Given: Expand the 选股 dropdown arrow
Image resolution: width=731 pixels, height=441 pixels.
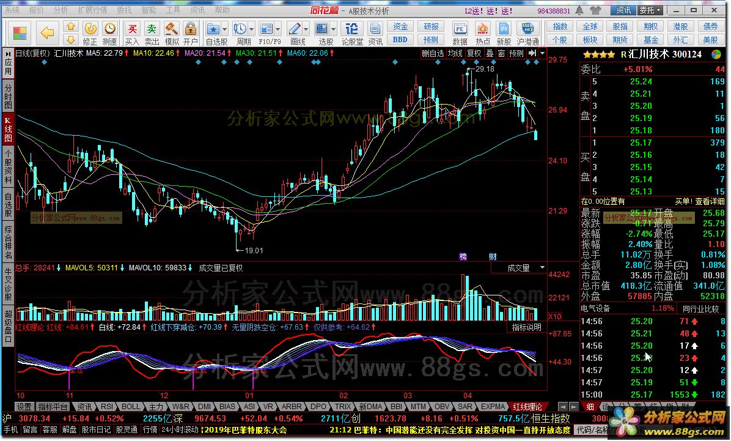Looking at the screenshot, I should 334,29.
